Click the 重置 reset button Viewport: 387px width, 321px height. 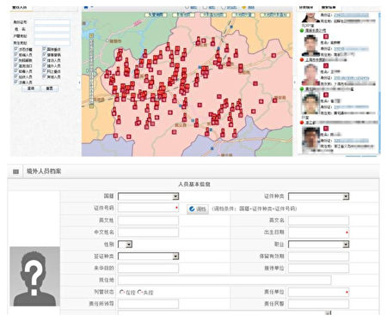click(x=49, y=88)
